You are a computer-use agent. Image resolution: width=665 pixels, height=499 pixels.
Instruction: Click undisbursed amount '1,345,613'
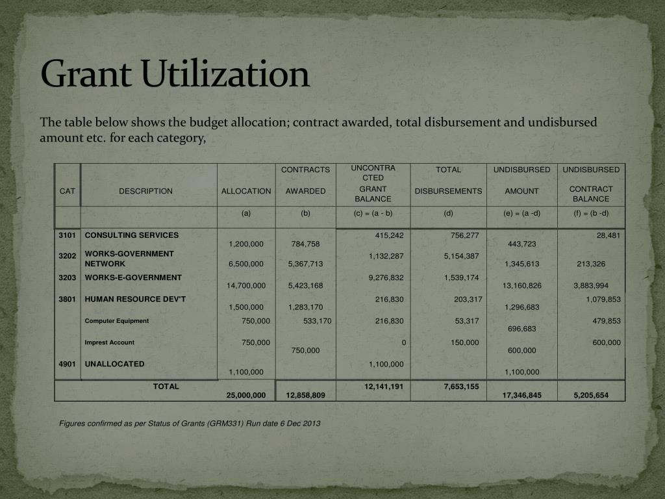tap(521, 264)
